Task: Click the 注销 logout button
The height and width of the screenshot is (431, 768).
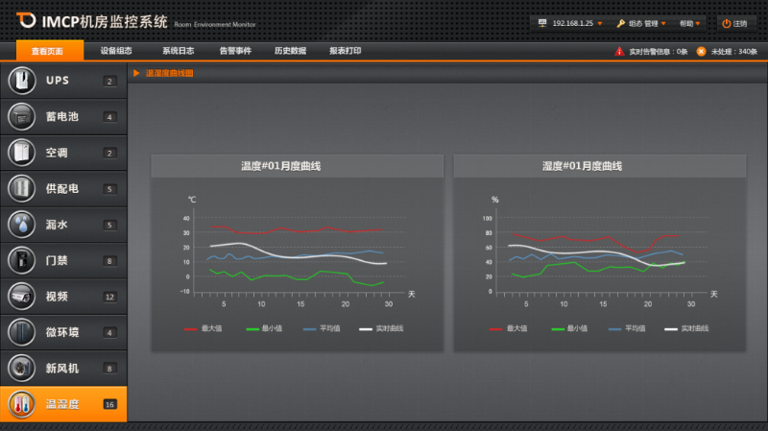Action: 734,23
